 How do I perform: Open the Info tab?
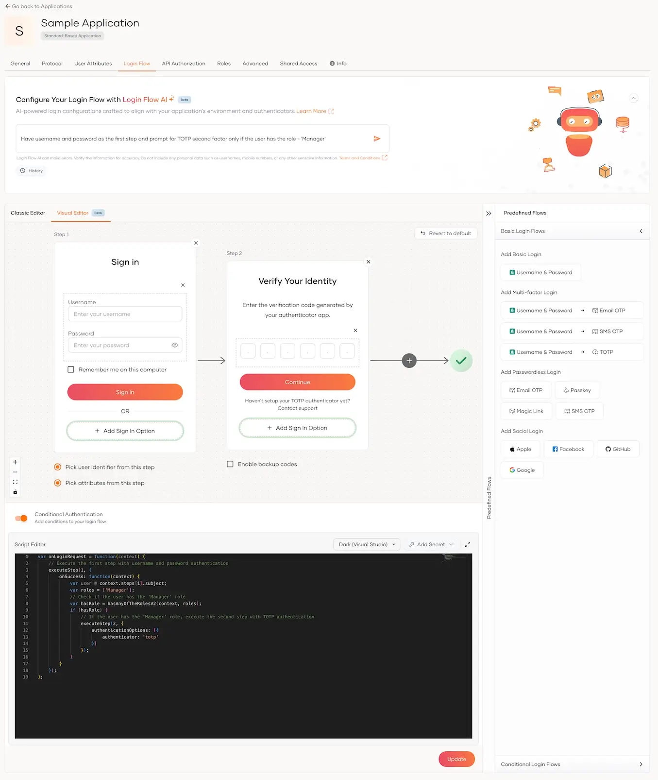[x=338, y=64]
